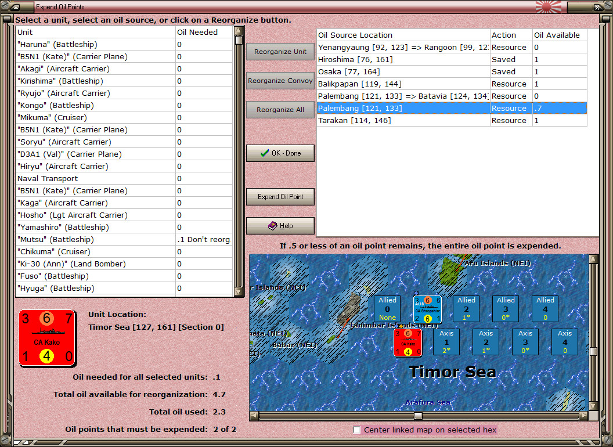Select the "Hyuga" (Battleship) row

point(124,288)
